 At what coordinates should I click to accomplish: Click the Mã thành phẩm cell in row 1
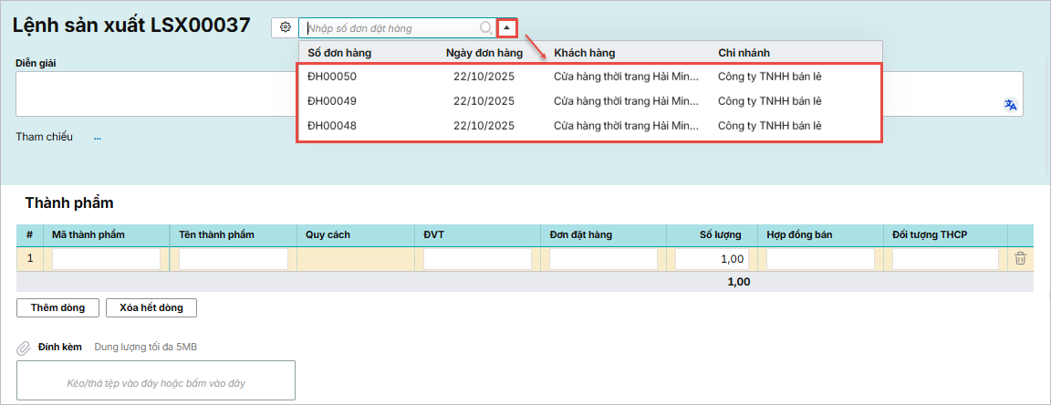tap(106, 259)
